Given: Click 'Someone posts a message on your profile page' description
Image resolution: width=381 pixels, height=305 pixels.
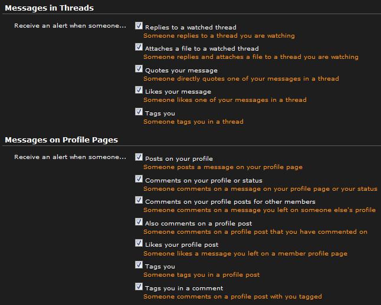Looking at the screenshot, I should [223, 167].
